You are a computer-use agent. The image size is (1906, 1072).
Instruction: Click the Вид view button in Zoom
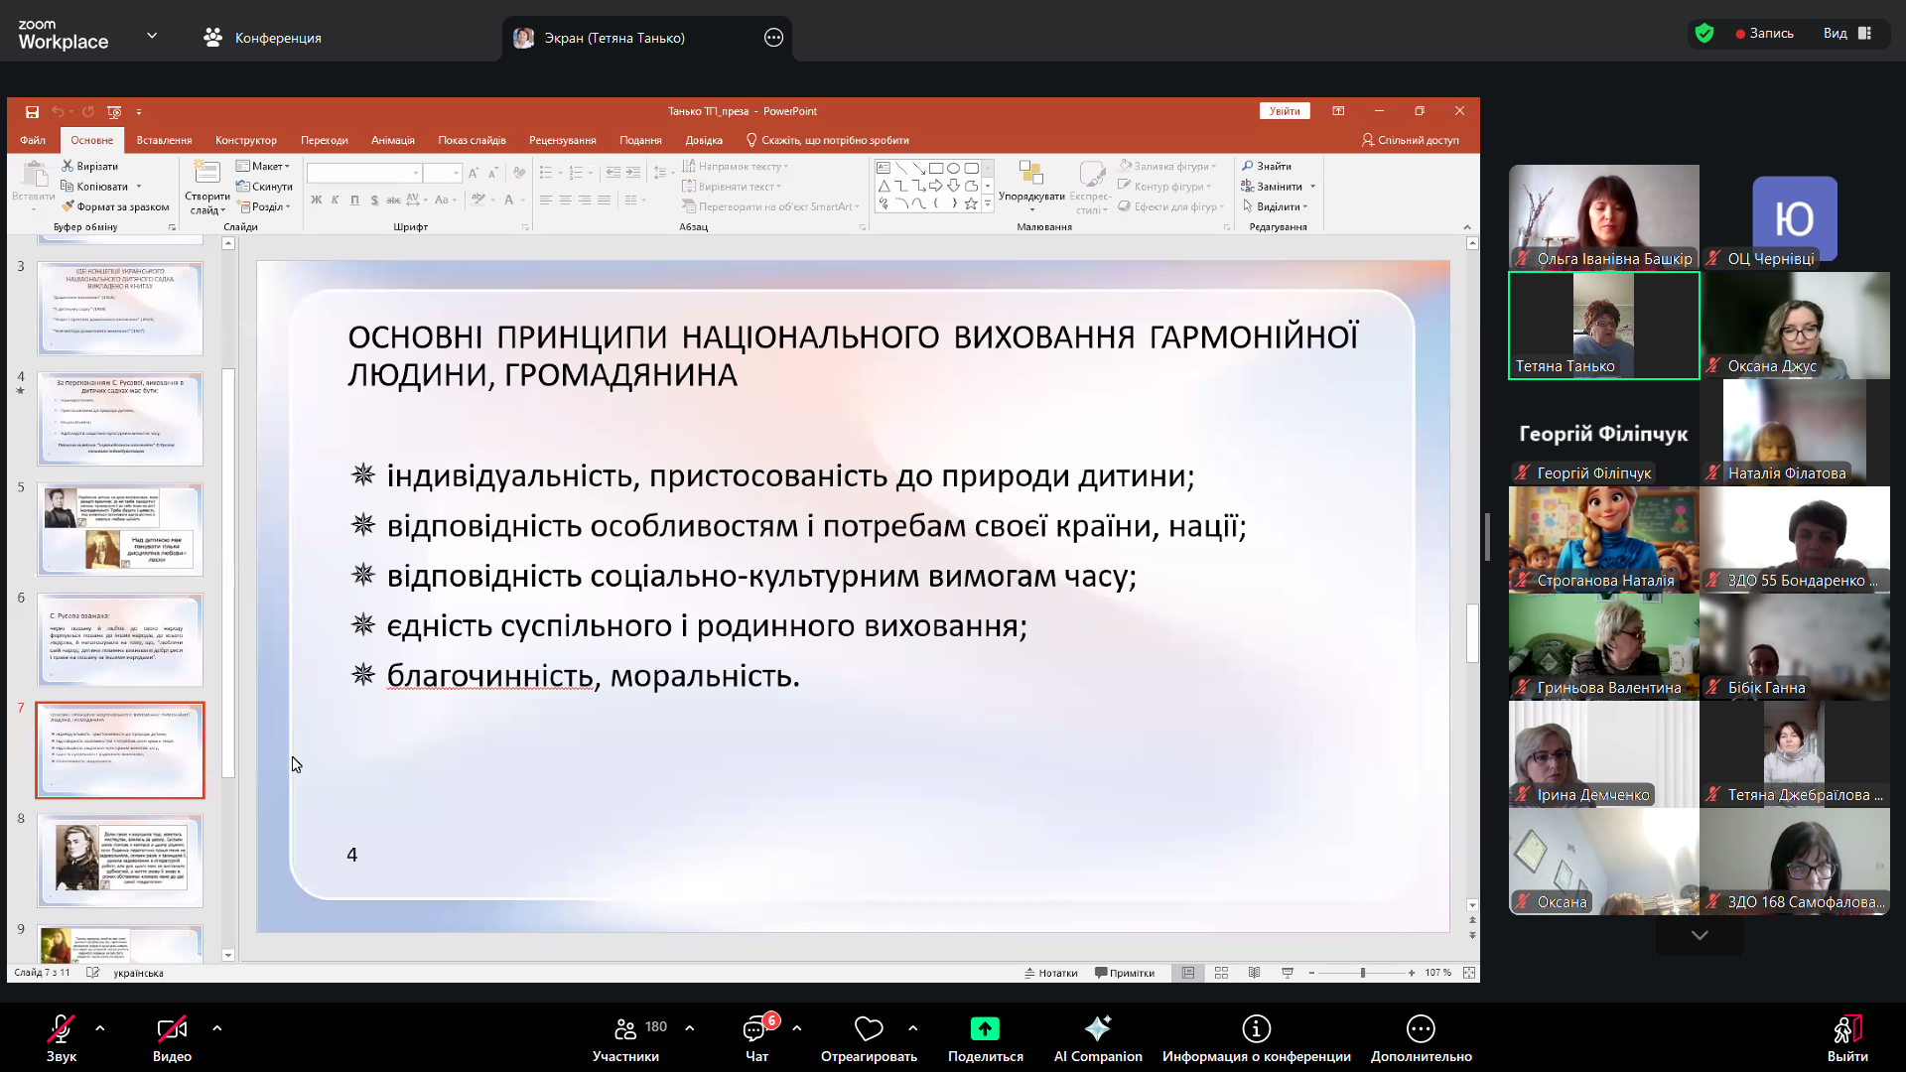coord(1846,34)
